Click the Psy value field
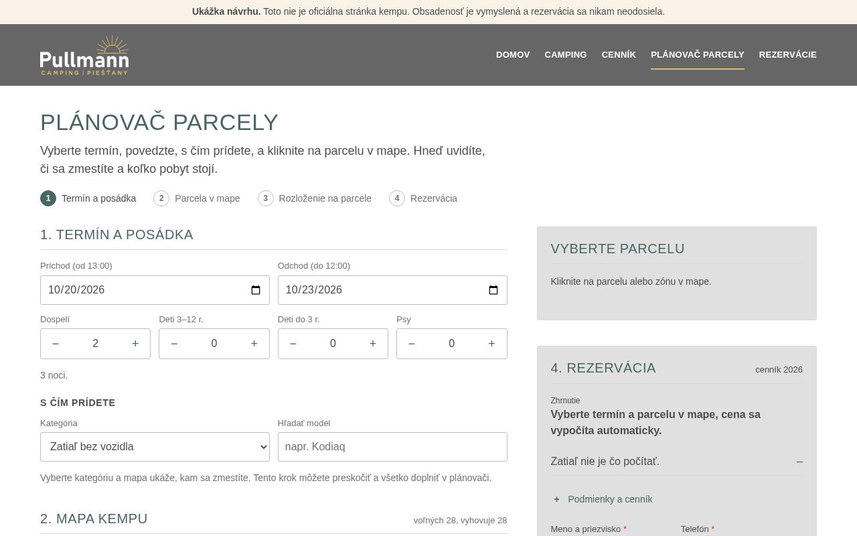 click(x=452, y=344)
